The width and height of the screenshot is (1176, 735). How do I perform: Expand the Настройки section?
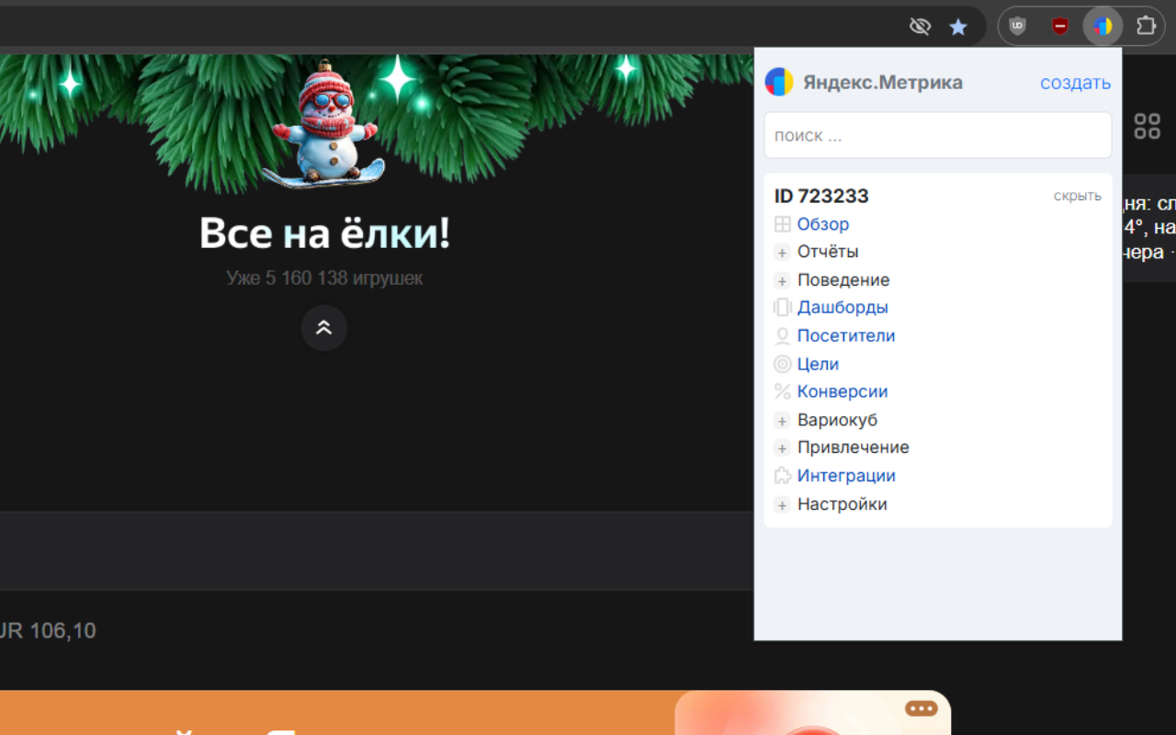point(782,504)
